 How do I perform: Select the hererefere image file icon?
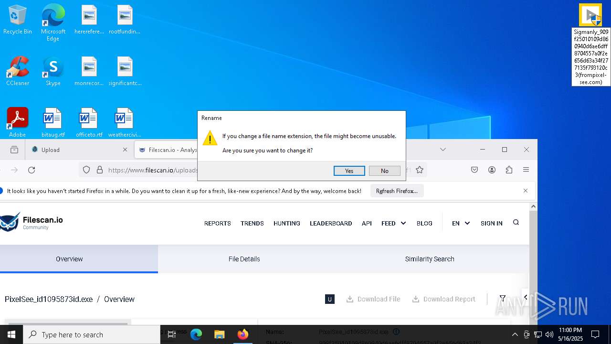(89, 20)
